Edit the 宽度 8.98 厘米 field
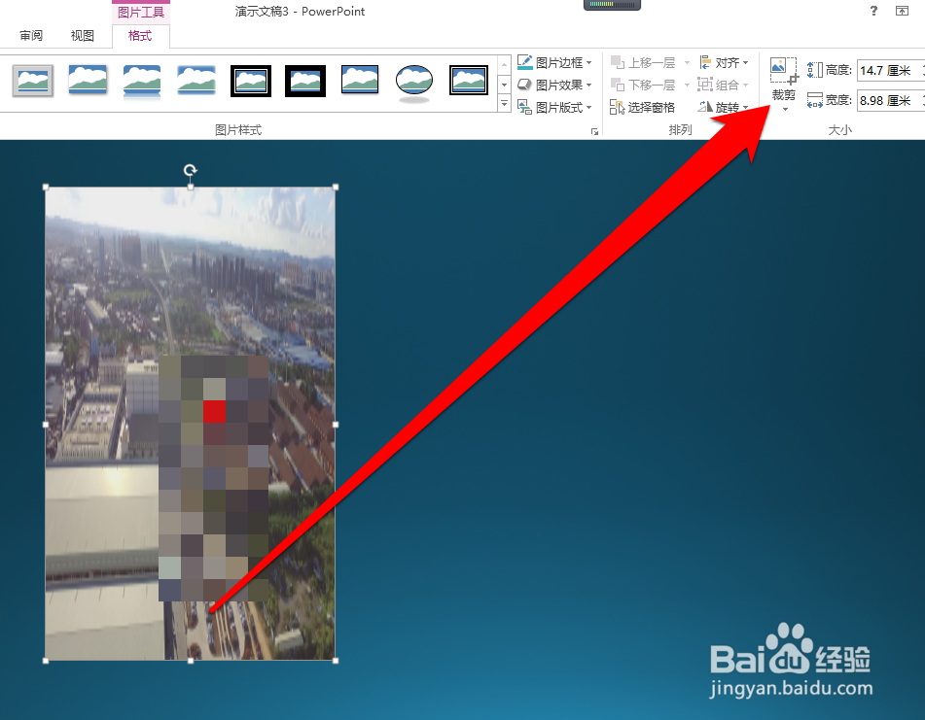 point(890,101)
